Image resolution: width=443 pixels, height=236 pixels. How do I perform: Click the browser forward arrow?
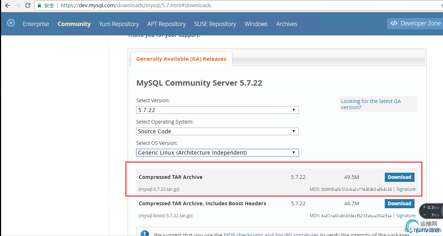pyautogui.click(x=18, y=5)
